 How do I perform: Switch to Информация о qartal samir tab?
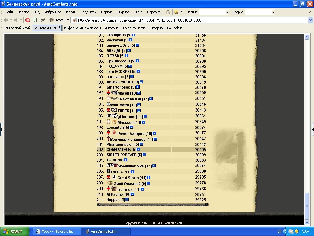[124, 28]
